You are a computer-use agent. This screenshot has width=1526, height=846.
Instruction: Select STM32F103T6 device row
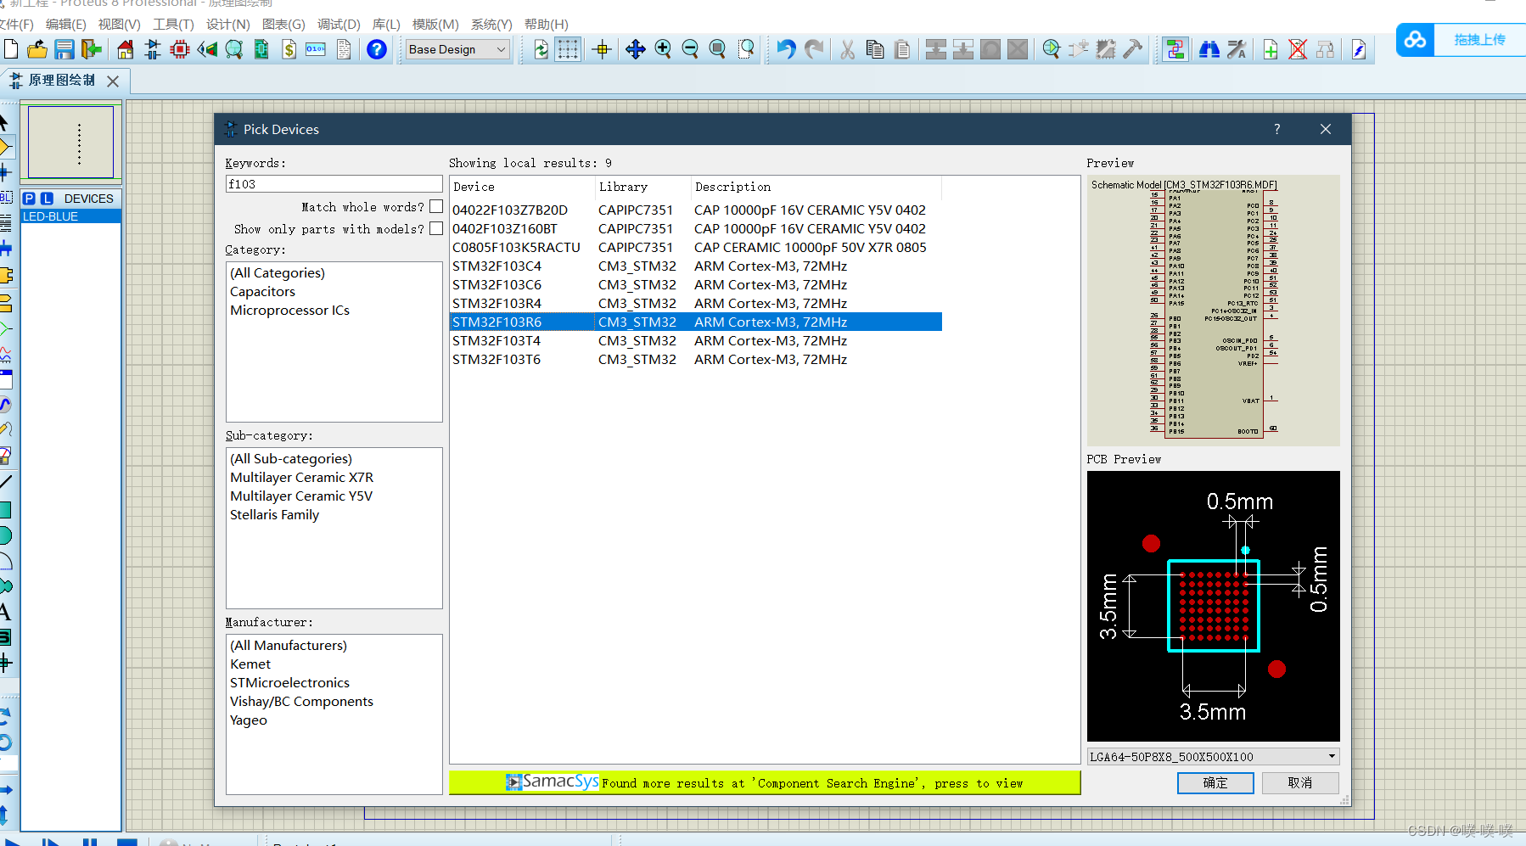(x=696, y=359)
